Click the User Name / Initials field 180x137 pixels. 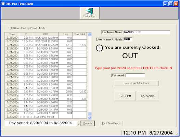coord(128,39)
